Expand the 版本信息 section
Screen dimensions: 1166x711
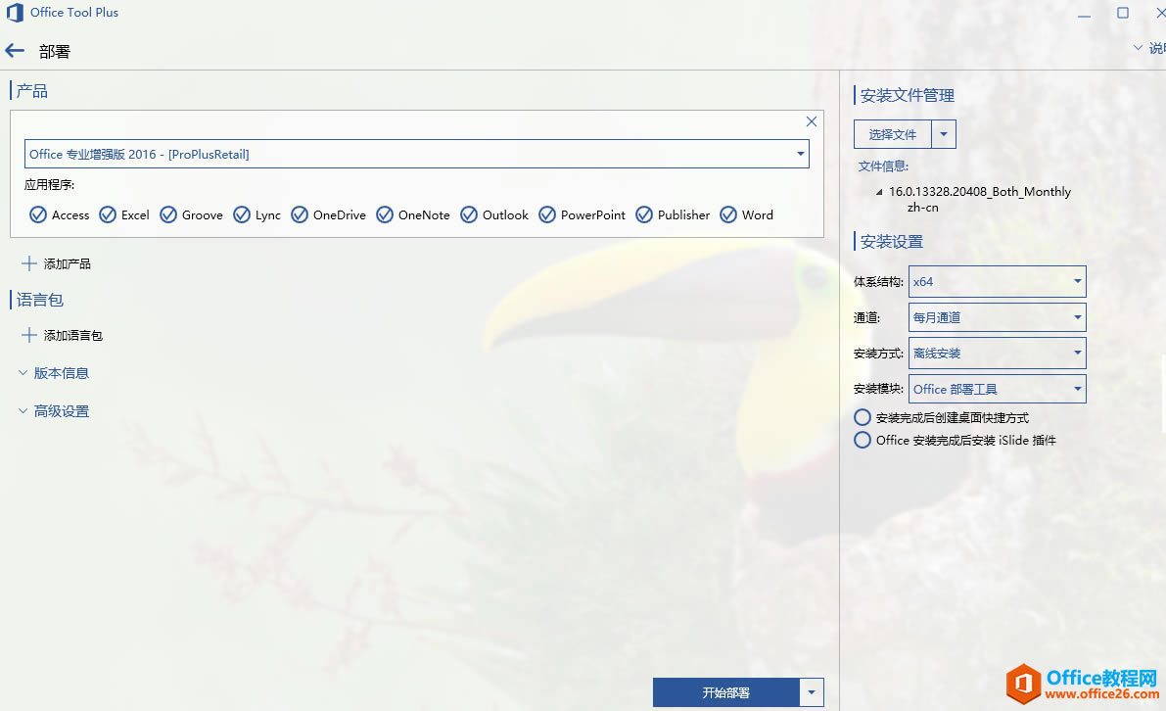coord(54,372)
